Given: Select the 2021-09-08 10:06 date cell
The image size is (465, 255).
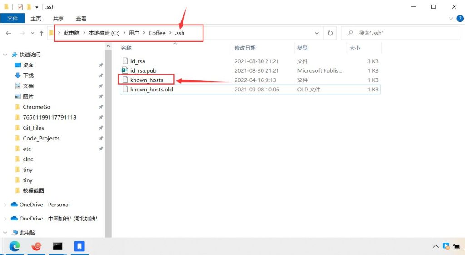Looking at the screenshot, I should [257, 90].
